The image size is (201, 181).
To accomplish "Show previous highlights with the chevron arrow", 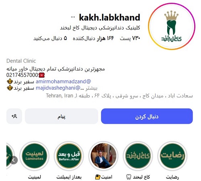I will [x=14, y=160].
